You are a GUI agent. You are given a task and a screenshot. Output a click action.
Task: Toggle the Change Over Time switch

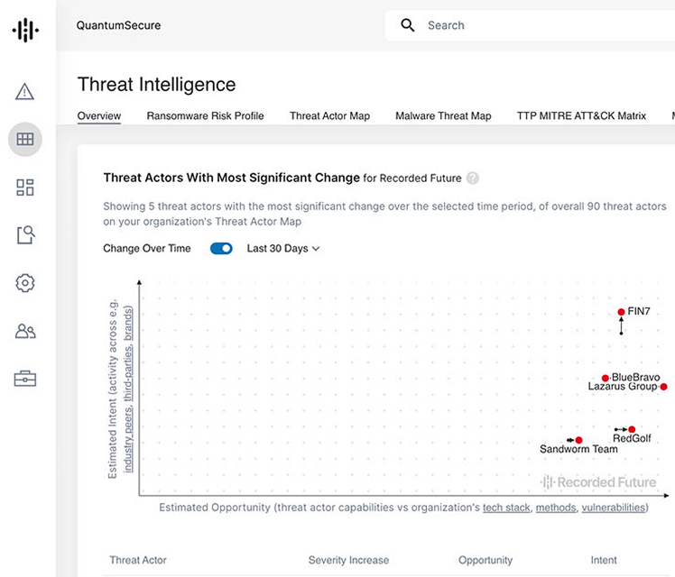point(221,249)
